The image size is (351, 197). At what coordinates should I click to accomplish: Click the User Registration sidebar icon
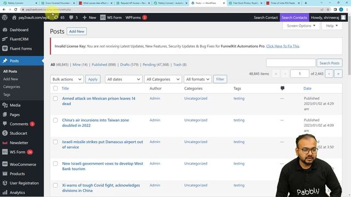(x=5, y=183)
